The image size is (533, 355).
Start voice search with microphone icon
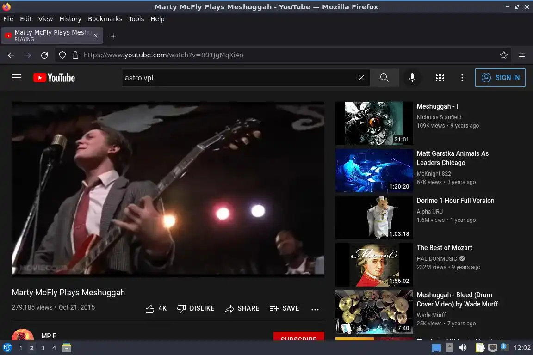tap(412, 78)
